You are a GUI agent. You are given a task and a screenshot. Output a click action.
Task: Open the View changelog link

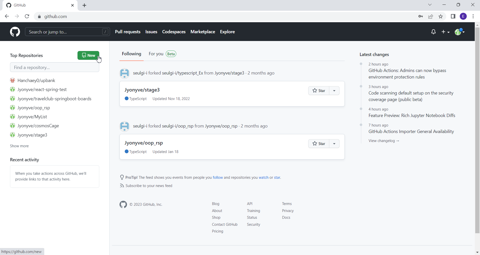point(384,141)
